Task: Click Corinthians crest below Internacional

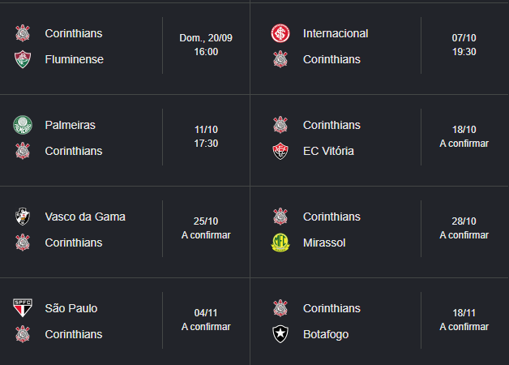Action: tap(280, 59)
